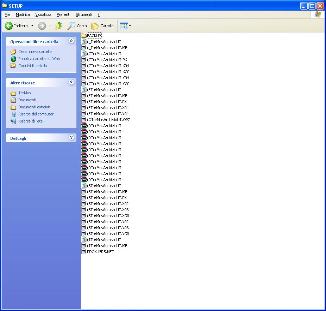
Task: Click the up one level folder icon
Action: click(x=59, y=26)
